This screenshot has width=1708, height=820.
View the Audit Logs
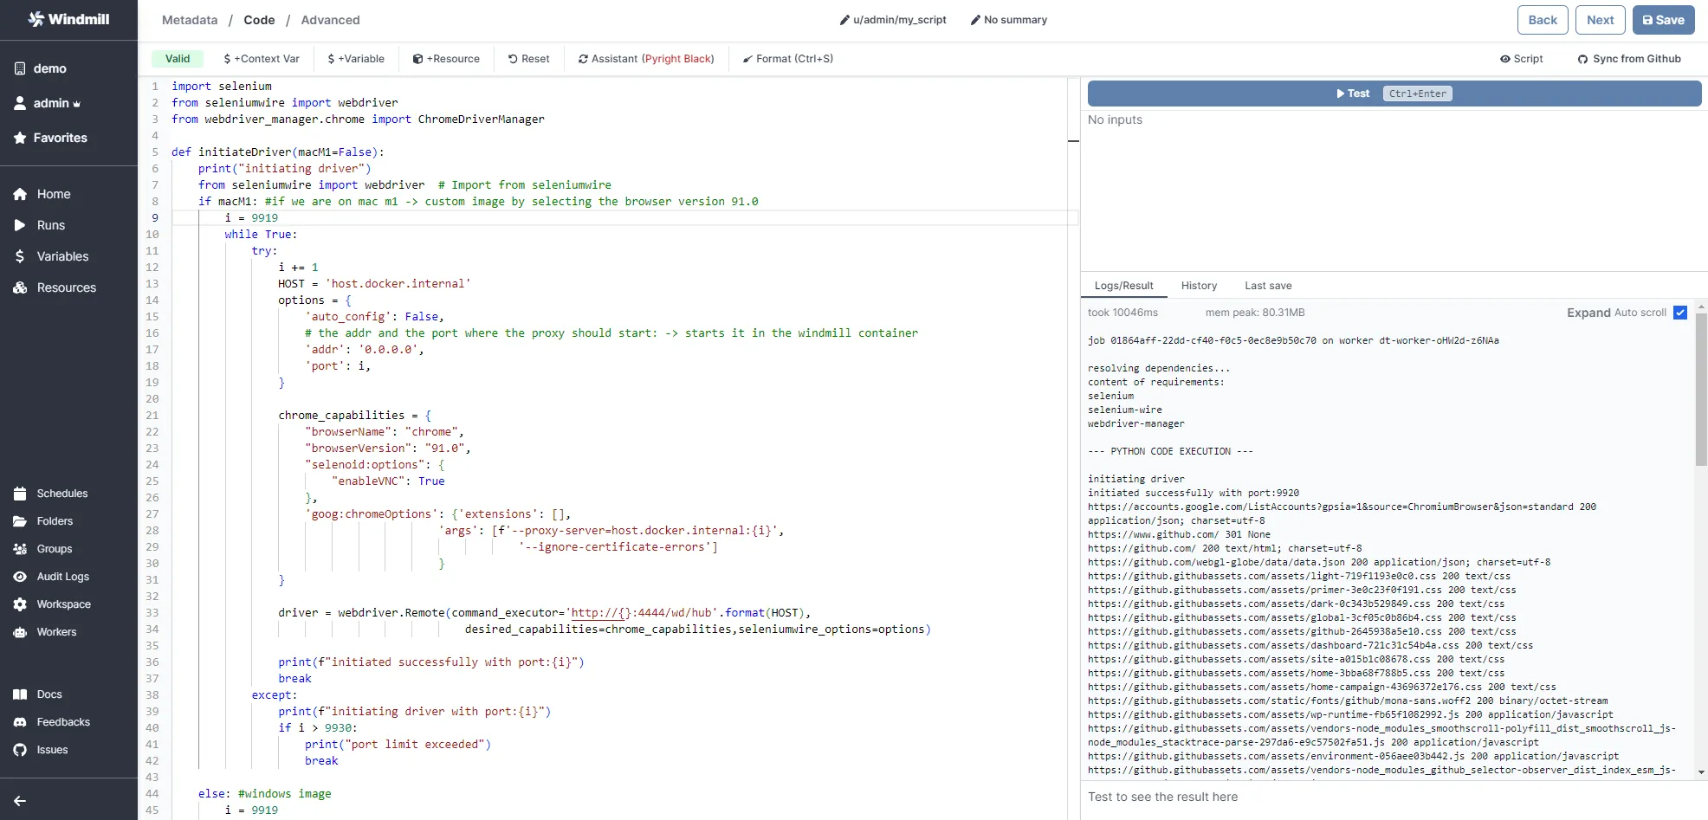62,576
